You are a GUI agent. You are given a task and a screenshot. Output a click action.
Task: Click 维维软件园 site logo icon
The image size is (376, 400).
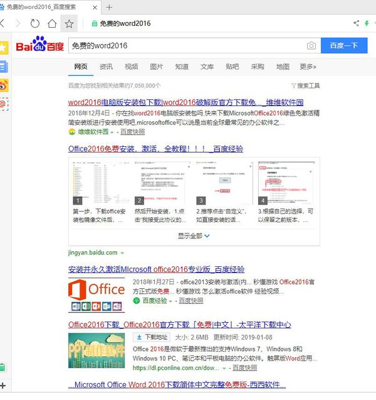pos(72,132)
